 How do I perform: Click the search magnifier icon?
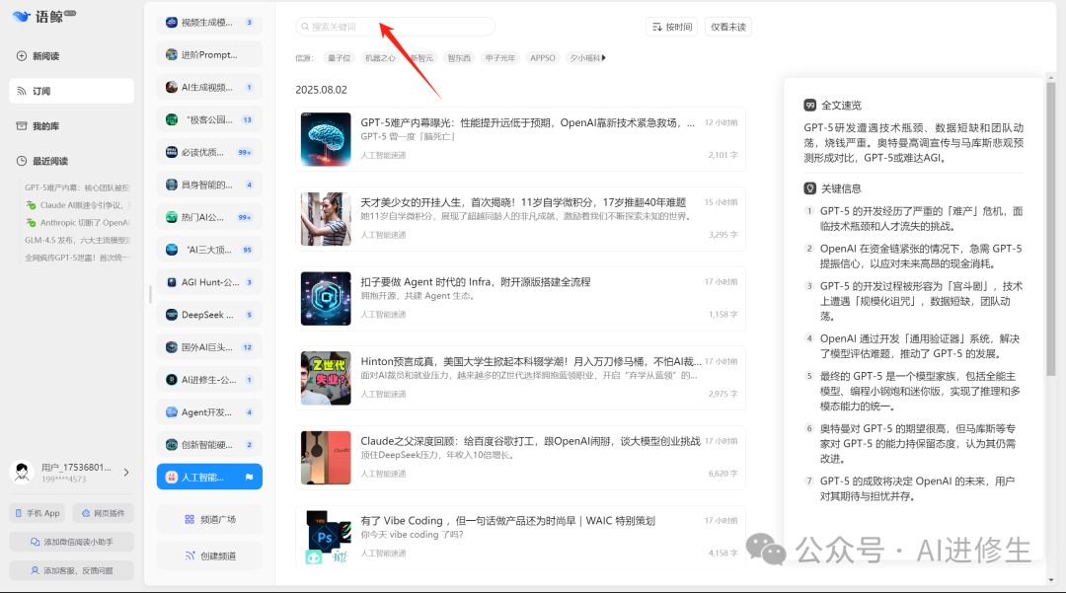point(305,27)
